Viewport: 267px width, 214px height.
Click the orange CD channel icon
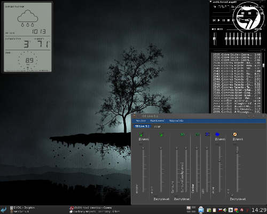click(235, 134)
